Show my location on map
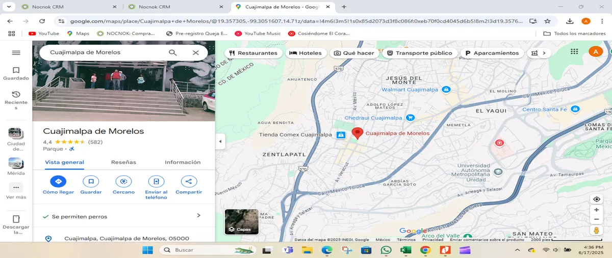Screen dimensions: 612x258 click(x=596, y=199)
